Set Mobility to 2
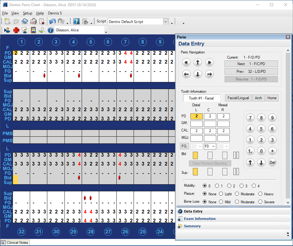 [x=229, y=186]
